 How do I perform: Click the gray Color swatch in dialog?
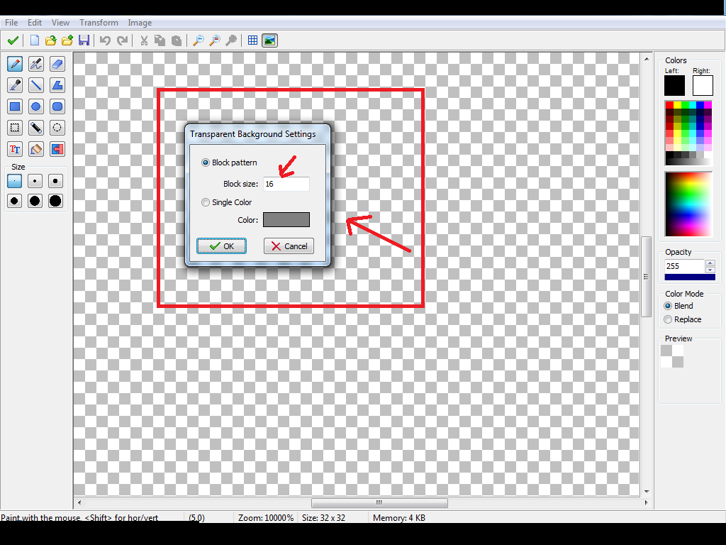coord(286,220)
